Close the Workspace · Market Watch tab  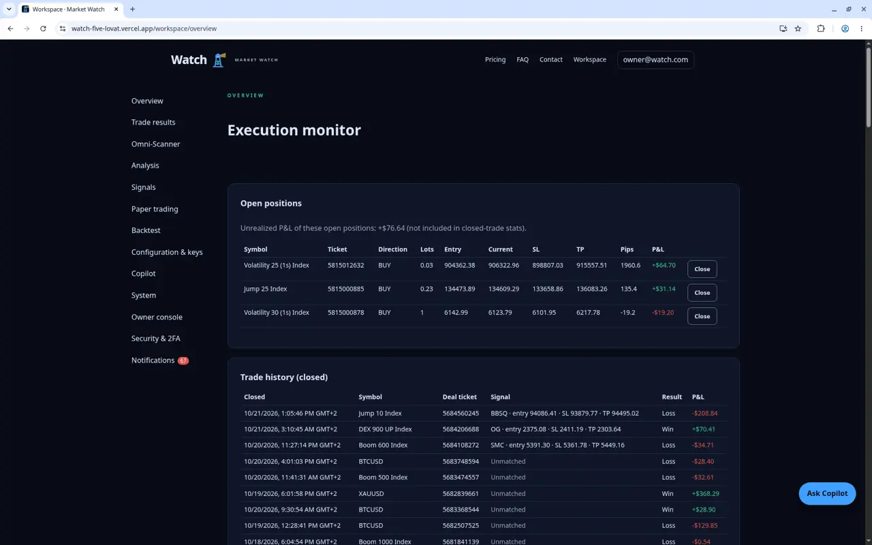[x=116, y=10]
